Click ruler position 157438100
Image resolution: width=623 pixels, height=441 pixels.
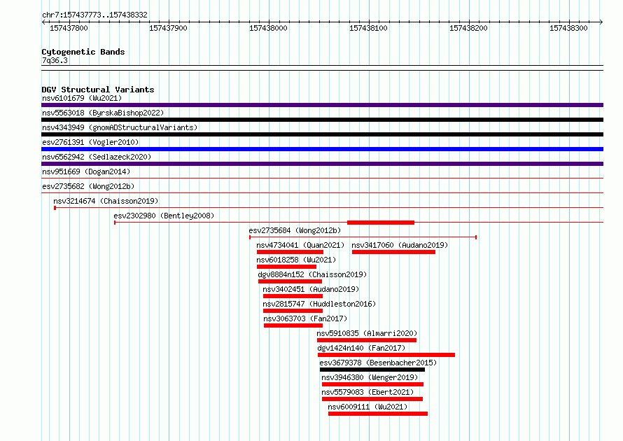click(368, 28)
